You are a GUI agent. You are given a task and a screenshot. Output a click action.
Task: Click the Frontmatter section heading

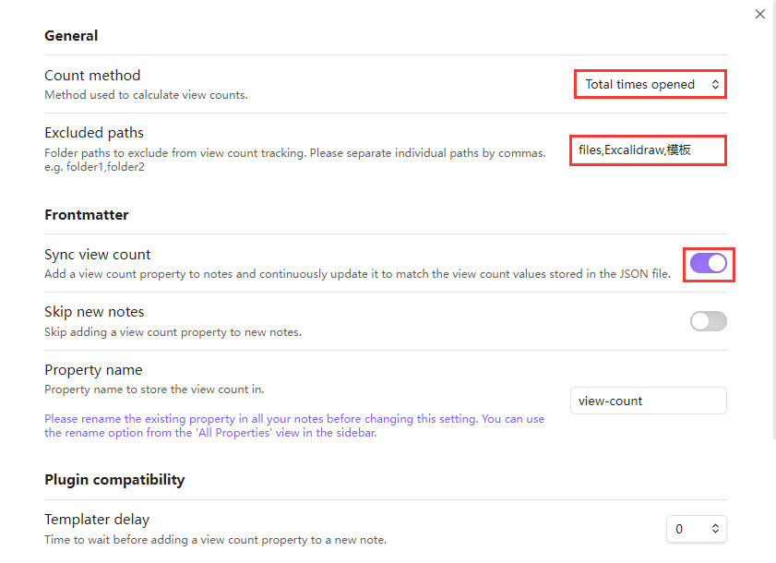tap(87, 215)
